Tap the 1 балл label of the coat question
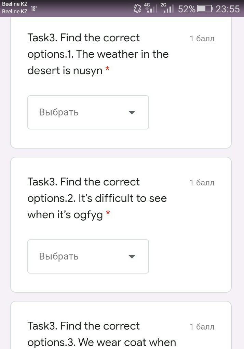244x349 pixels. tap(202, 327)
